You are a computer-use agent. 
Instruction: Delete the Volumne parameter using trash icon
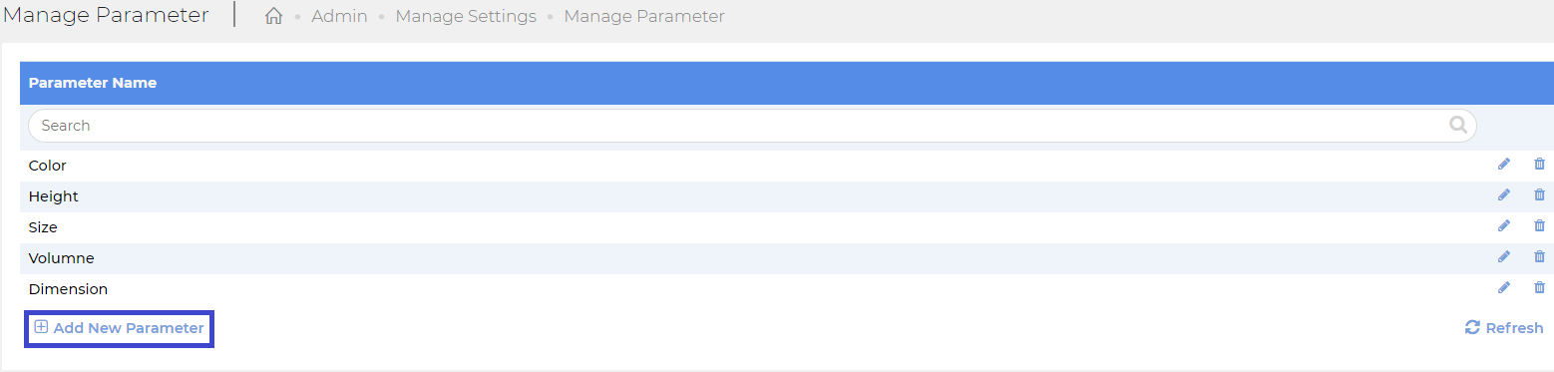click(1539, 257)
